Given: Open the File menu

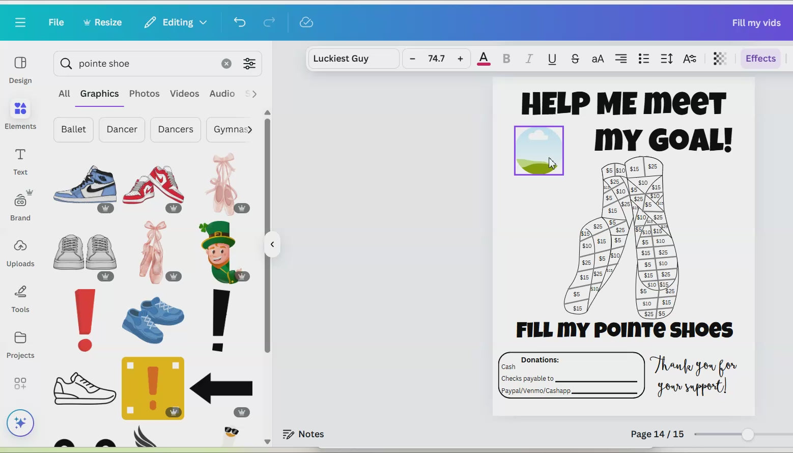Looking at the screenshot, I should point(56,22).
